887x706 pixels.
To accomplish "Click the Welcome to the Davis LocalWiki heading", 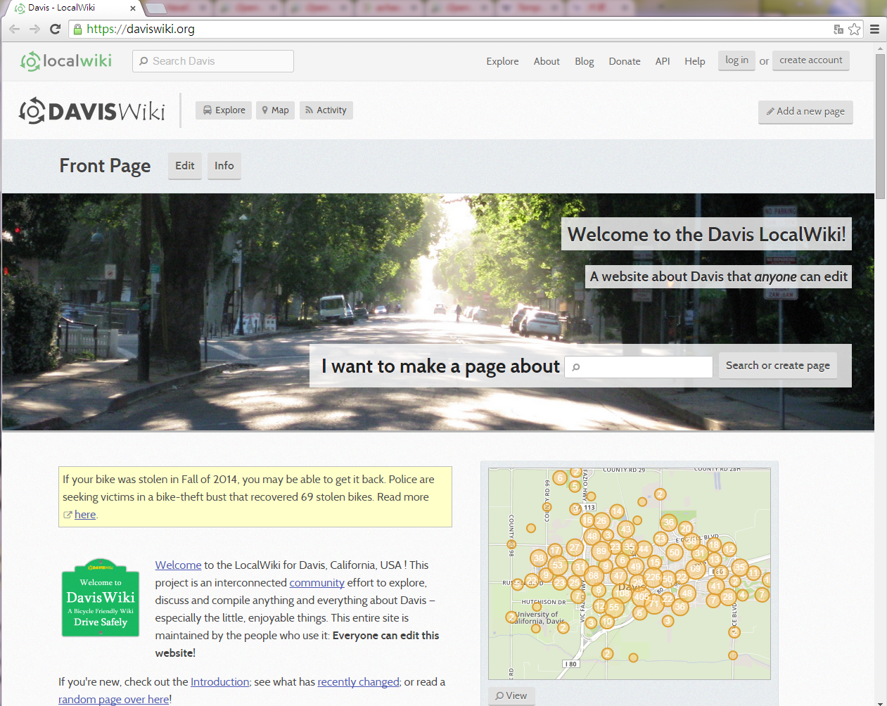I will 706,234.
